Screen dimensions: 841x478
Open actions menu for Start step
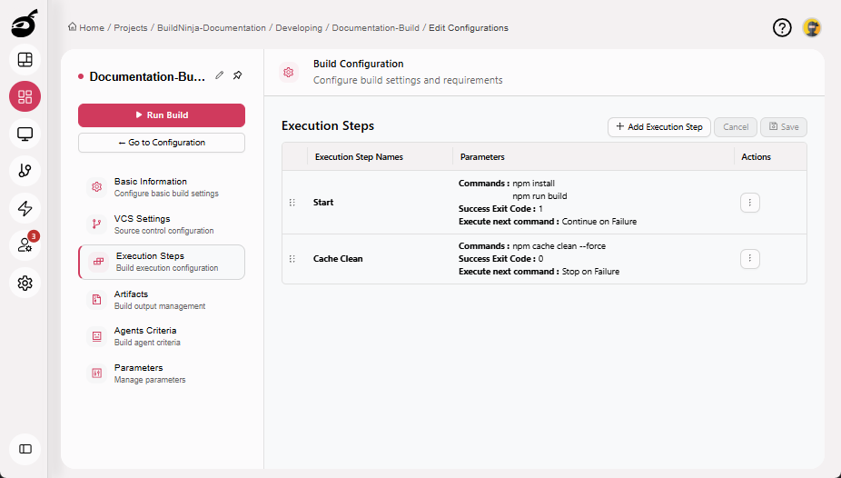tap(749, 203)
